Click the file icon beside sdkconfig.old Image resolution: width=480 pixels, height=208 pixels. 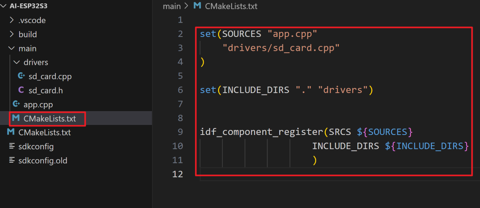(11, 161)
